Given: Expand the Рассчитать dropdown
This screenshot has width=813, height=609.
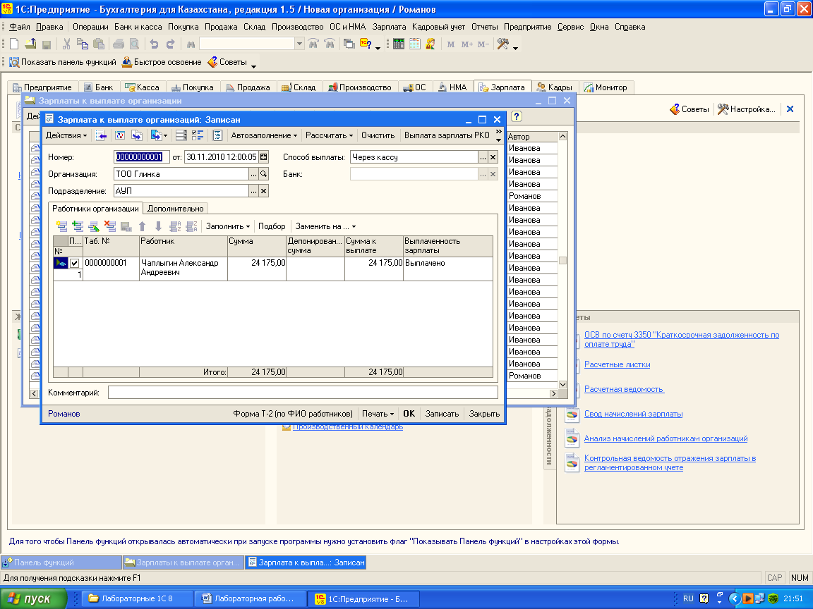Looking at the screenshot, I should (330, 135).
